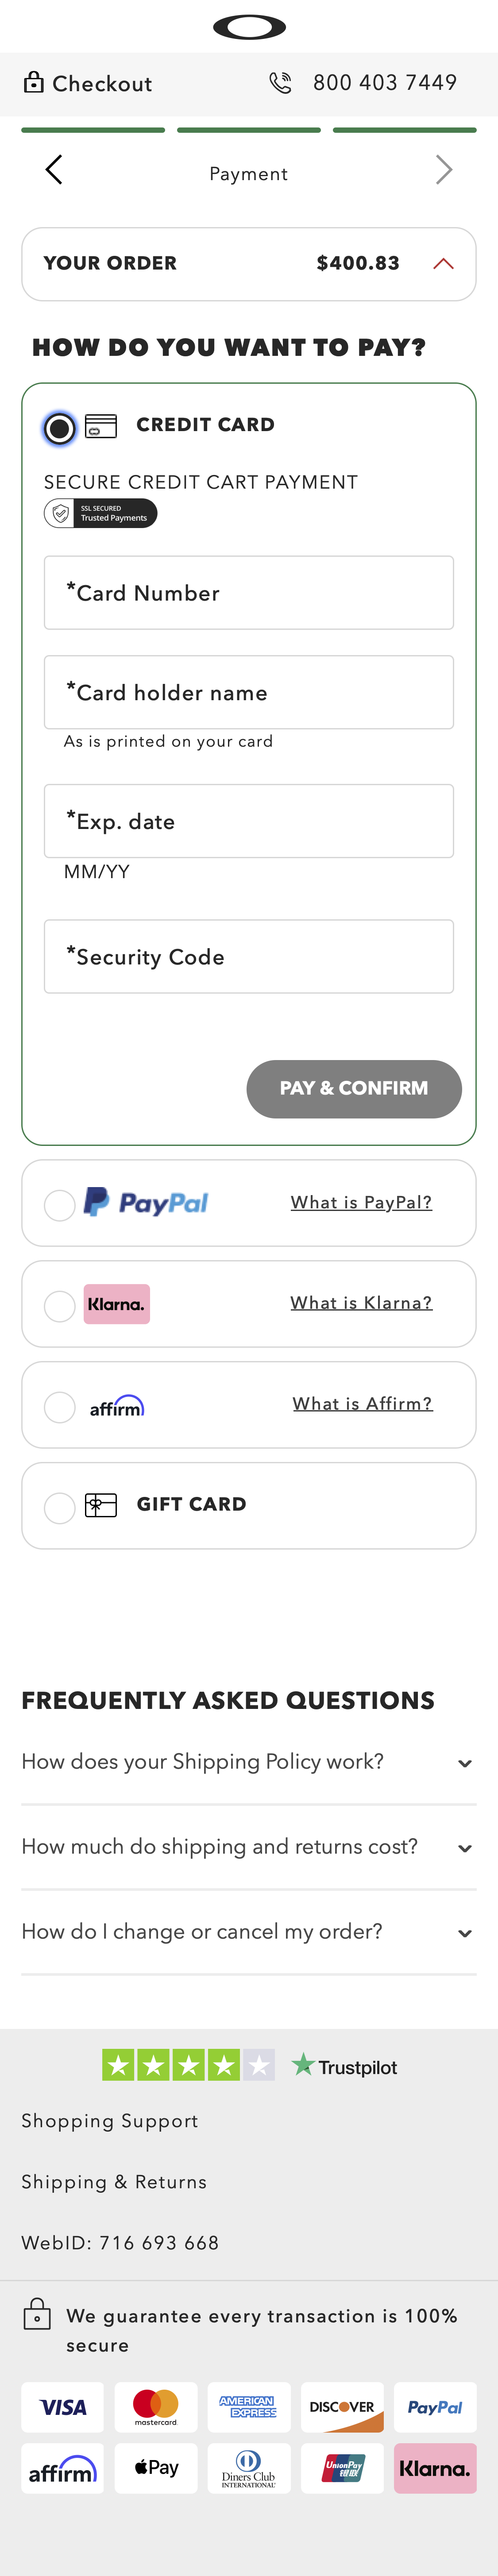Expand the shipping and returns cost FAQ
The height and width of the screenshot is (2576, 498).
[464, 1848]
